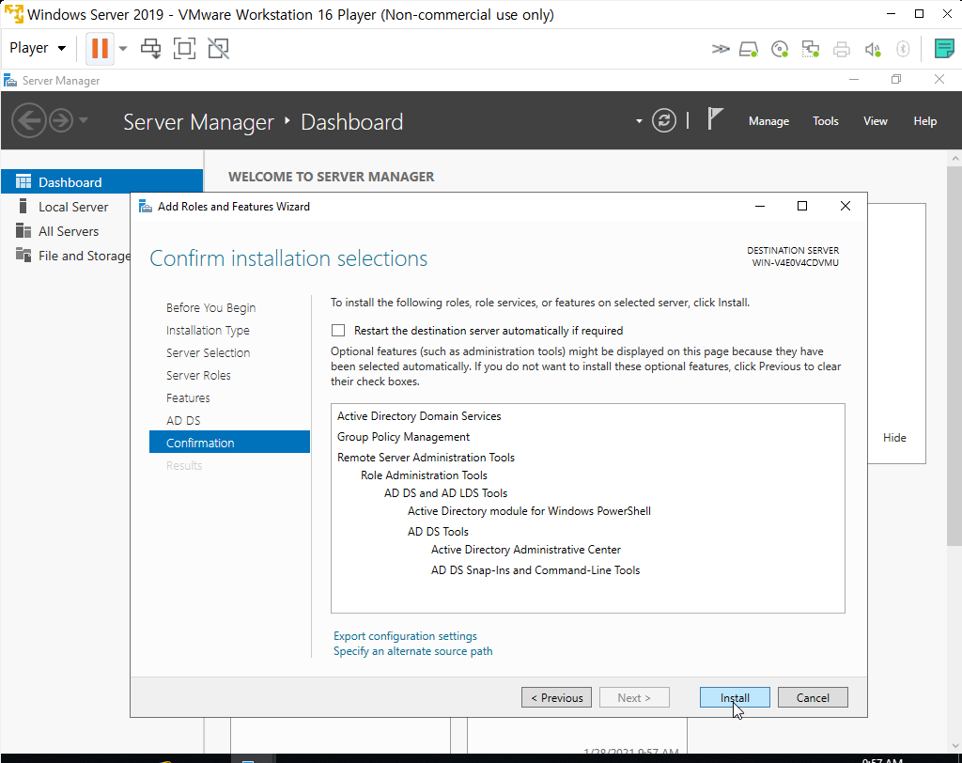Click the double-chevron devices expand icon
The image size is (962, 763).
pyautogui.click(x=721, y=49)
